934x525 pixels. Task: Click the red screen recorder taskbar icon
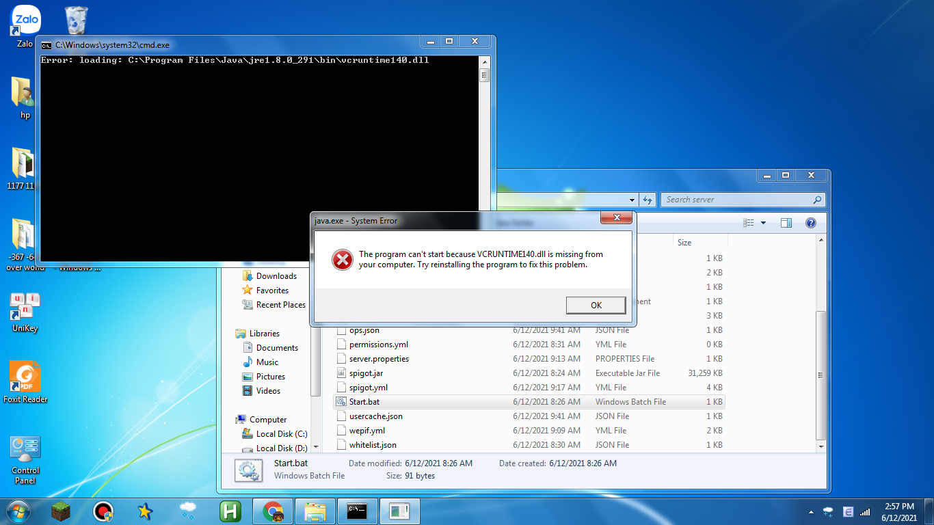(103, 511)
